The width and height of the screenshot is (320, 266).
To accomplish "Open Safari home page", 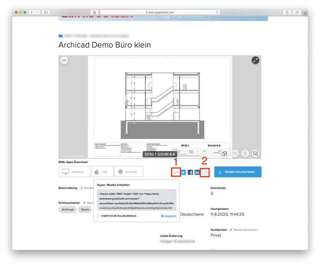I will 94,12.
